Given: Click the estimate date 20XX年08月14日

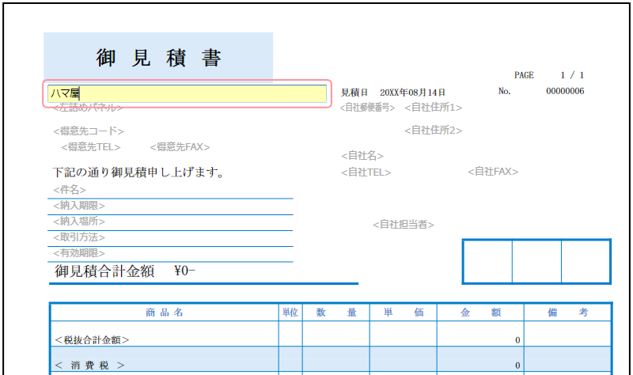Looking at the screenshot, I should click(412, 93).
